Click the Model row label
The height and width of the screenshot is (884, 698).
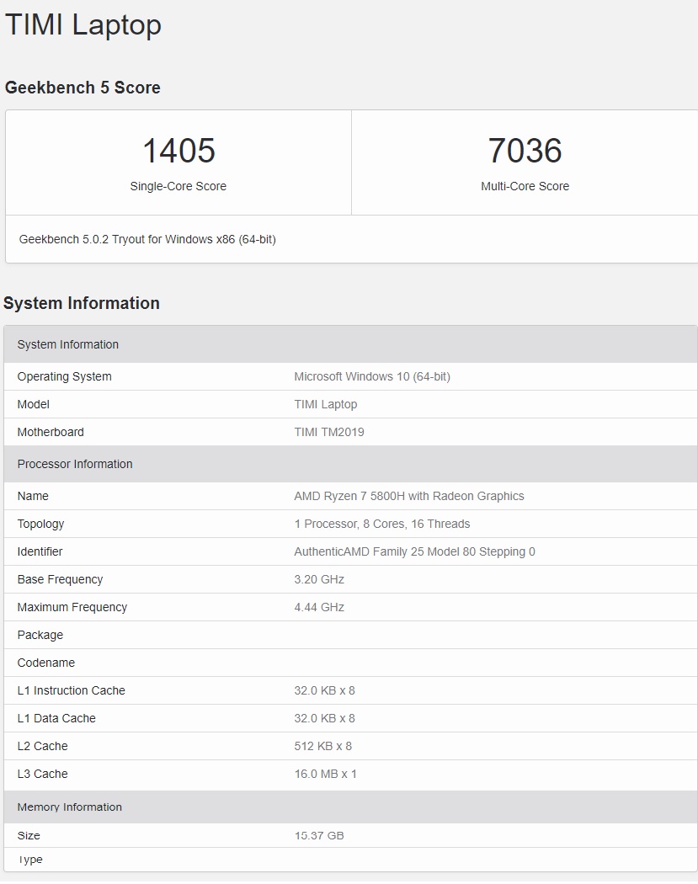point(34,404)
